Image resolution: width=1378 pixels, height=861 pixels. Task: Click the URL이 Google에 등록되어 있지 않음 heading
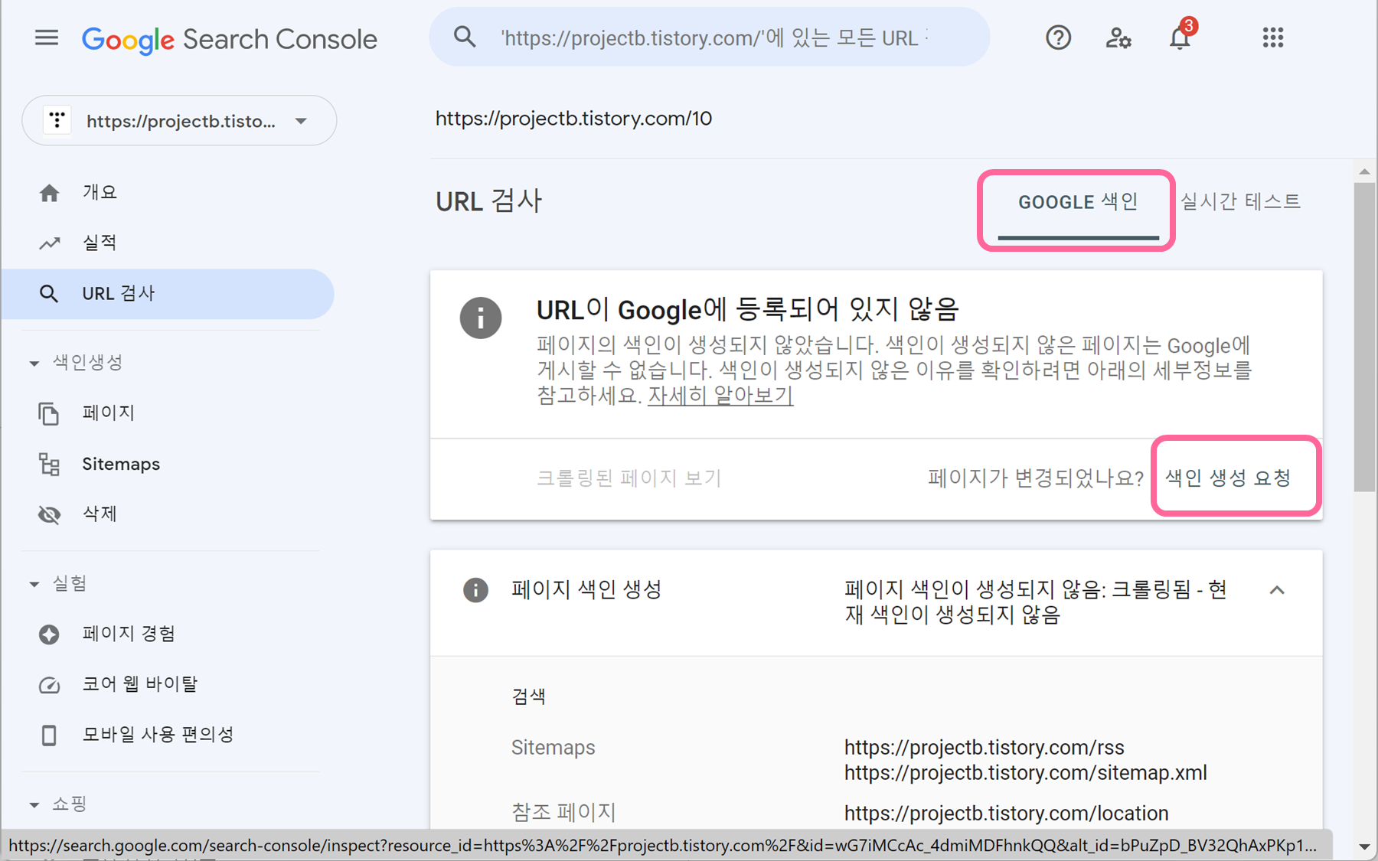coord(748,310)
